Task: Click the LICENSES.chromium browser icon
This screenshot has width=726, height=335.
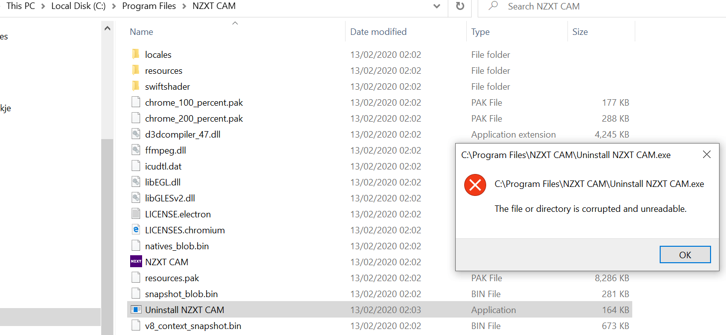Action: click(136, 230)
